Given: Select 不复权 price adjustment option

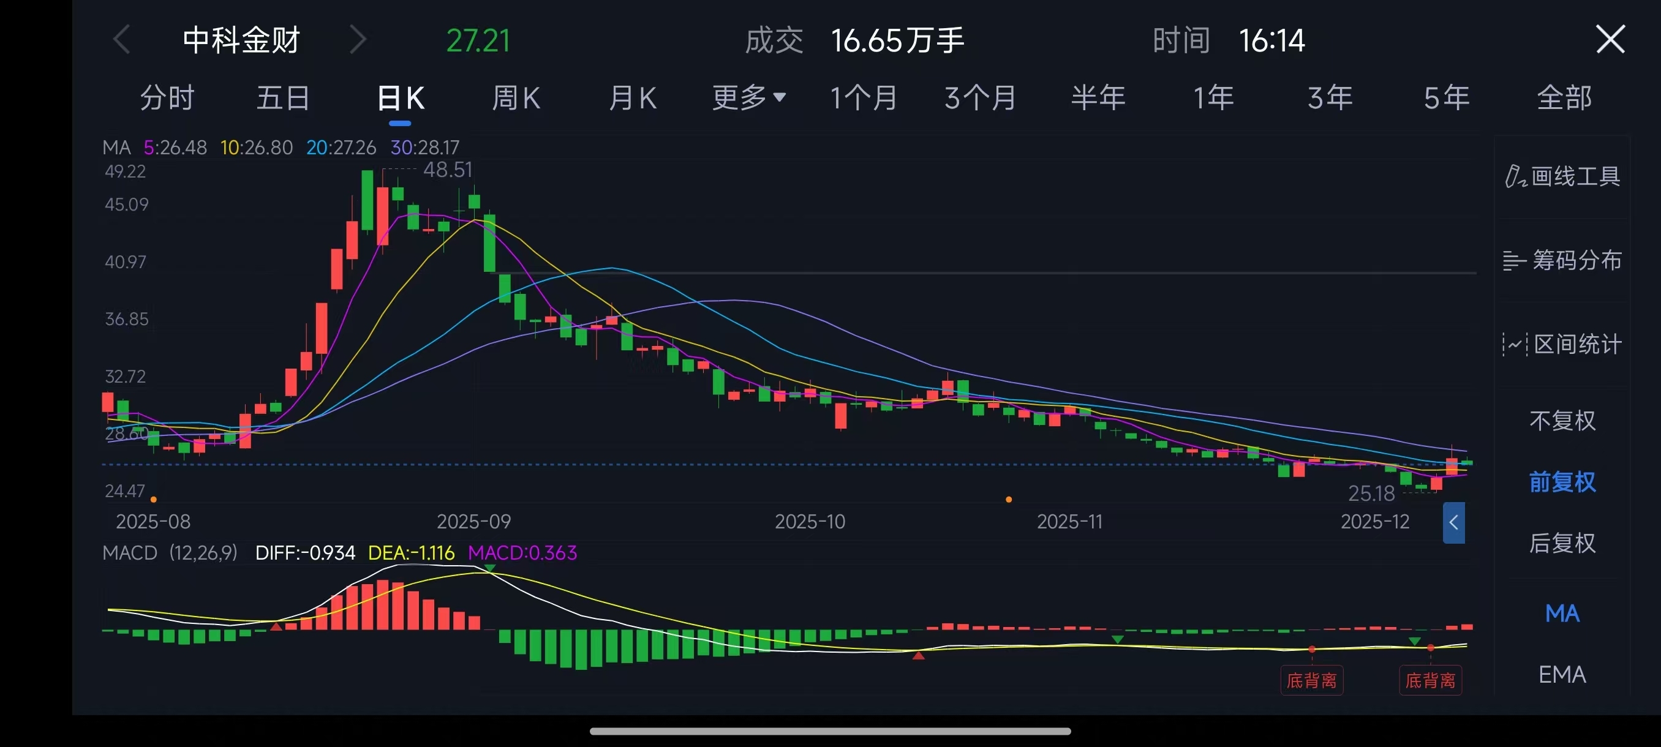Looking at the screenshot, I should click(x=1562, y=421).
